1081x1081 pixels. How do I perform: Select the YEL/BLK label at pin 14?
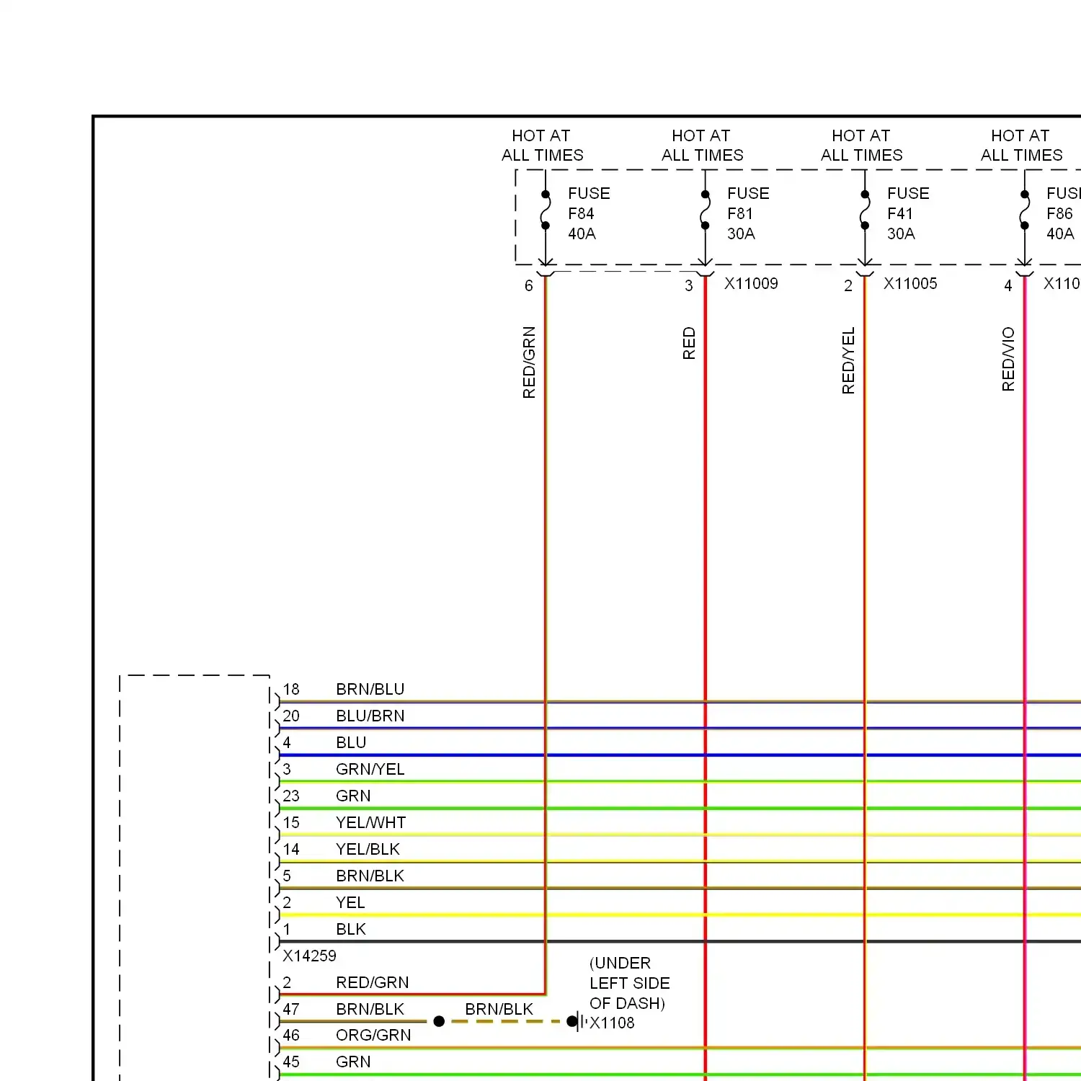click(368, 849)
